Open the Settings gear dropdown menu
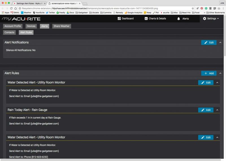Image resolution: width=226 pixels, height=161 pixels. coord(211,19)
